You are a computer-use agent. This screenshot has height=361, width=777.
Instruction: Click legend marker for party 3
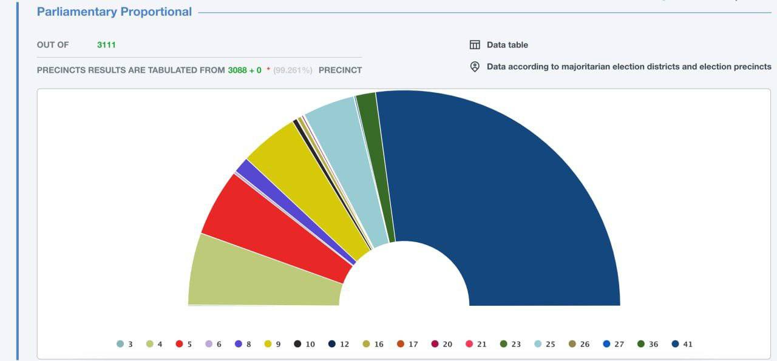pyautogui.click(x=120, y=344)
